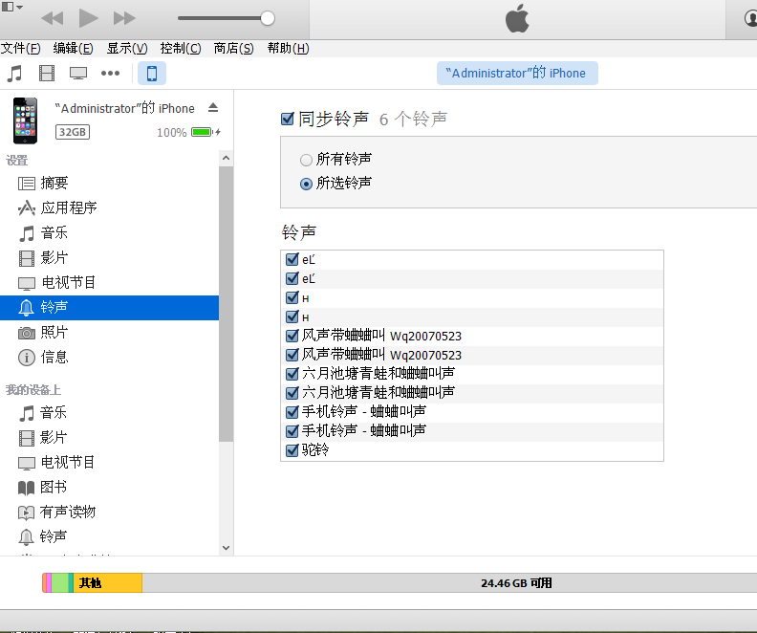Open 音乐 under 我的设备上

pyautogui.click(x=109, y=412)
